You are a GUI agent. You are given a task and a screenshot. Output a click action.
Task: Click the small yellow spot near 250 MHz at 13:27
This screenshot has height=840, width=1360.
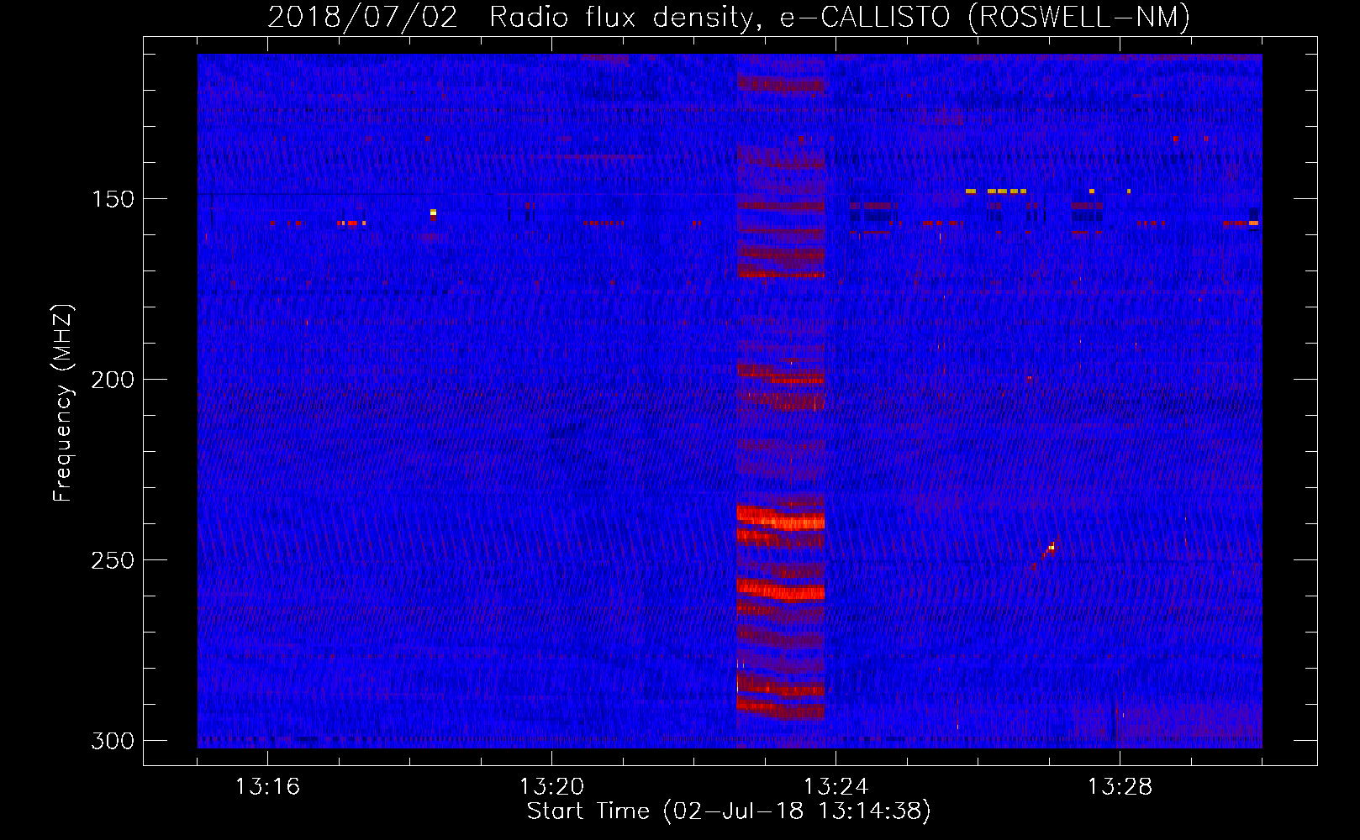[1051, 548]
